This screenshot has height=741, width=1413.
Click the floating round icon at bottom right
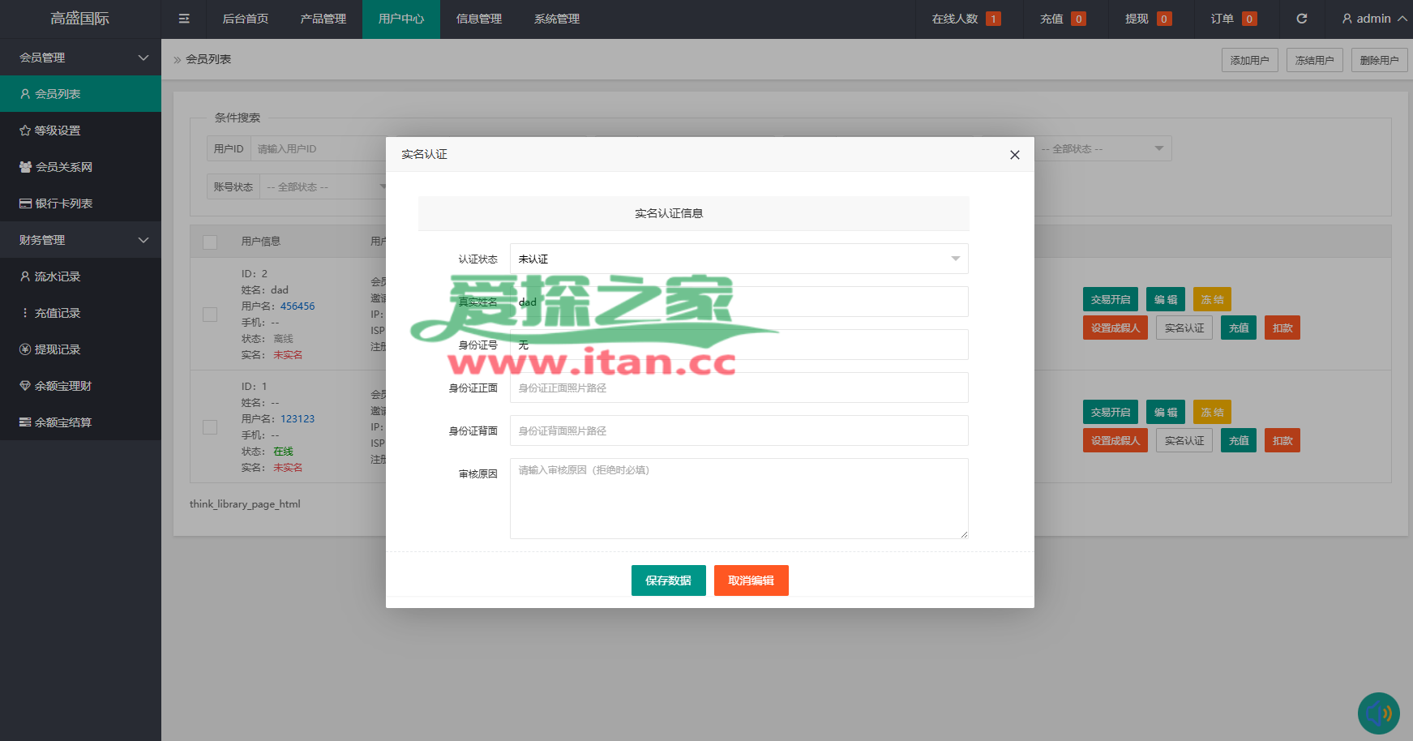(1378, 713)
